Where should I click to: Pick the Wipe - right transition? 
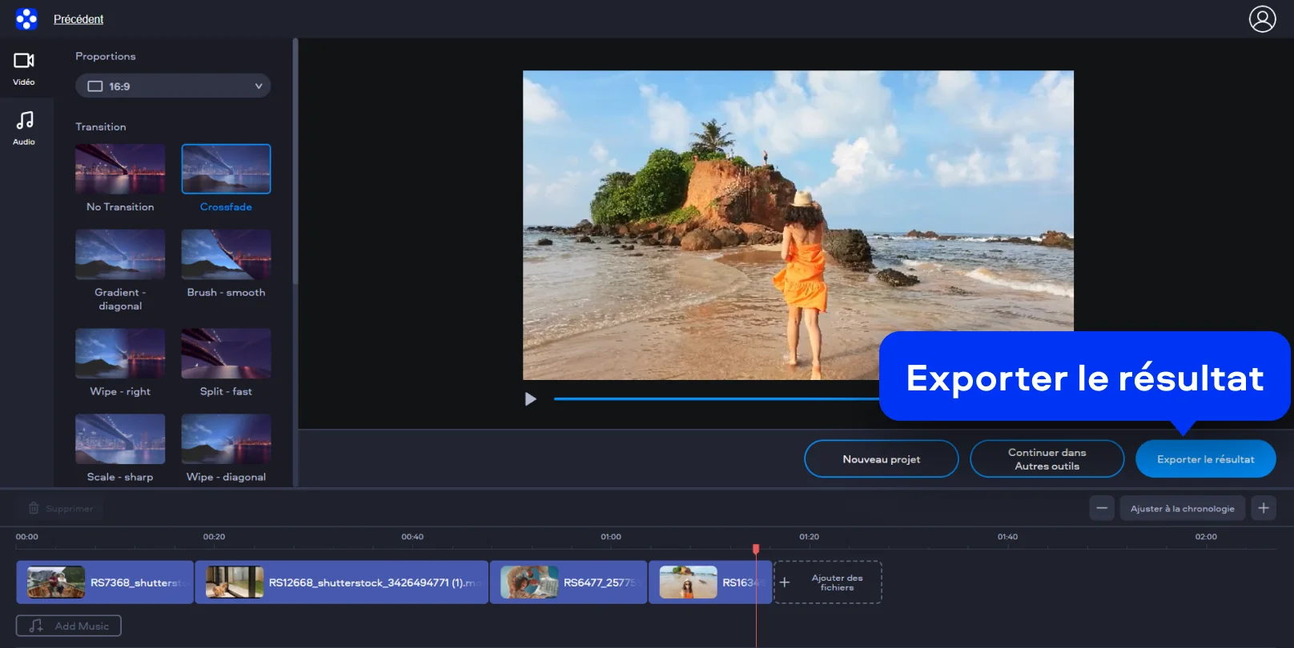120,353
